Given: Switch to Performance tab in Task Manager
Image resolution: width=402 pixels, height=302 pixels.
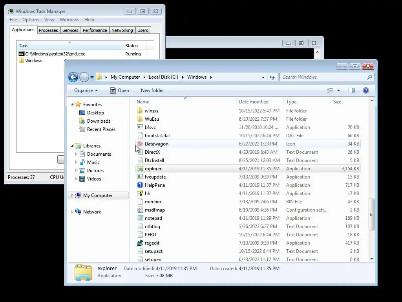Looking at the screenshot, I should (x=95, y=30).
